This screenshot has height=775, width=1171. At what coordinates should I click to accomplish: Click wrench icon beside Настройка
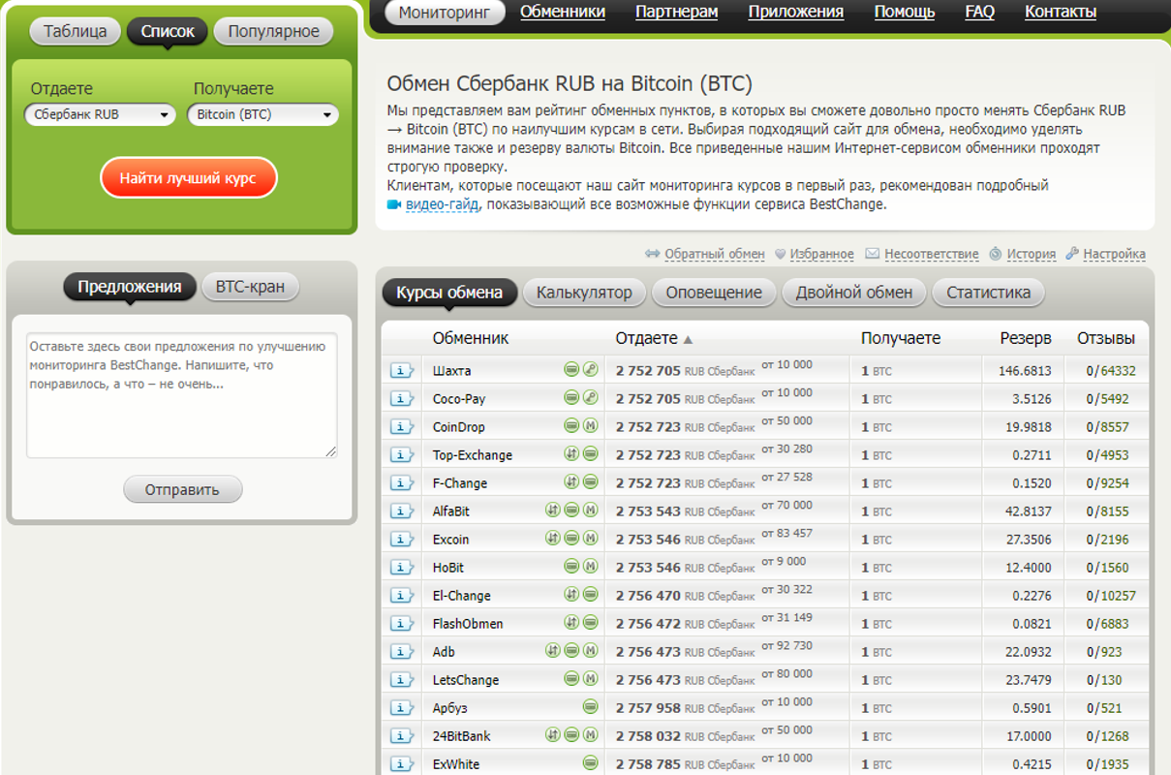click(x=1072, y=254)
